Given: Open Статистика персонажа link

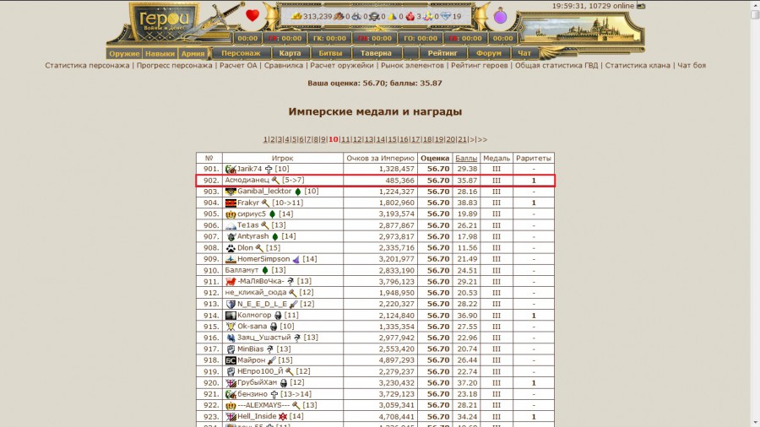Looking at the screenshot, I should coord(87,65).
